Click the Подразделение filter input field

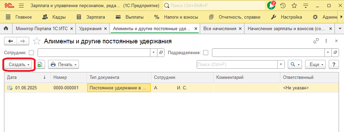pos(268,53)
